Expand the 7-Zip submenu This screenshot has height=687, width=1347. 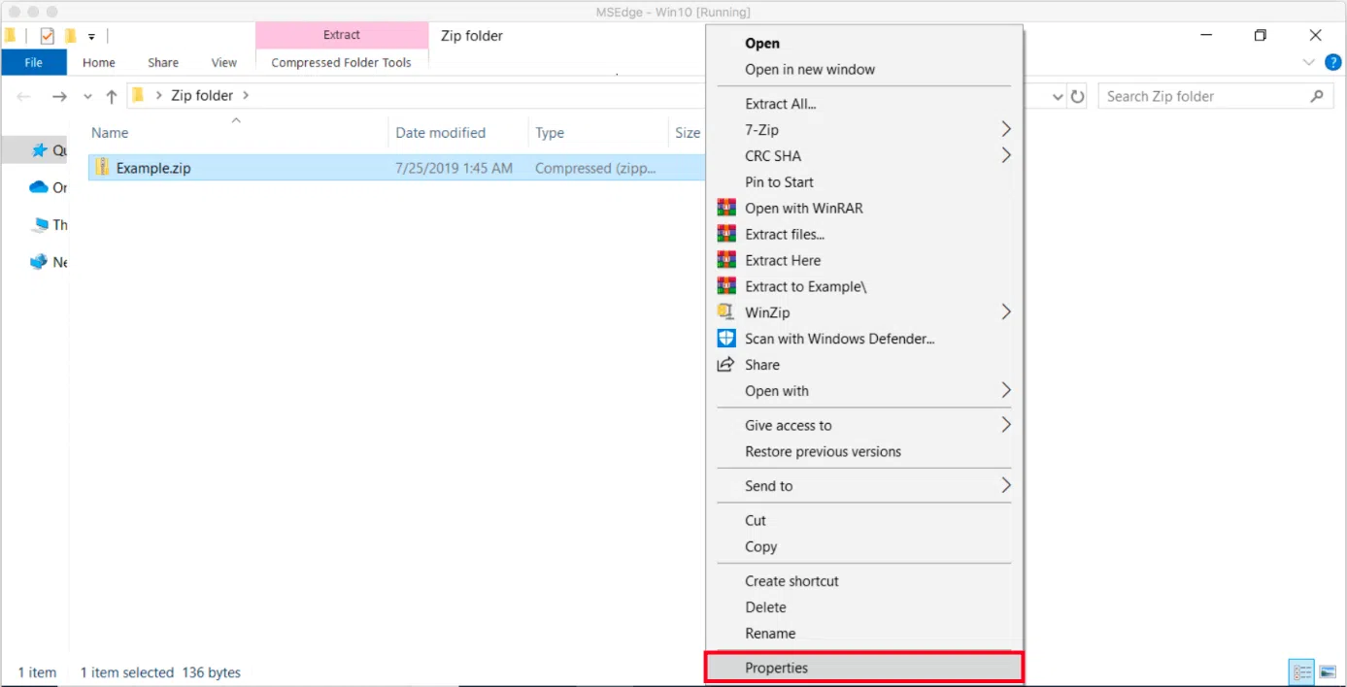click(x=1005, y=130)
